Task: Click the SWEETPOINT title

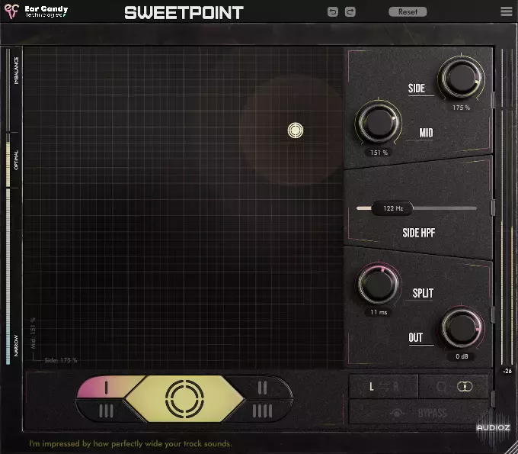Action: 184,12
